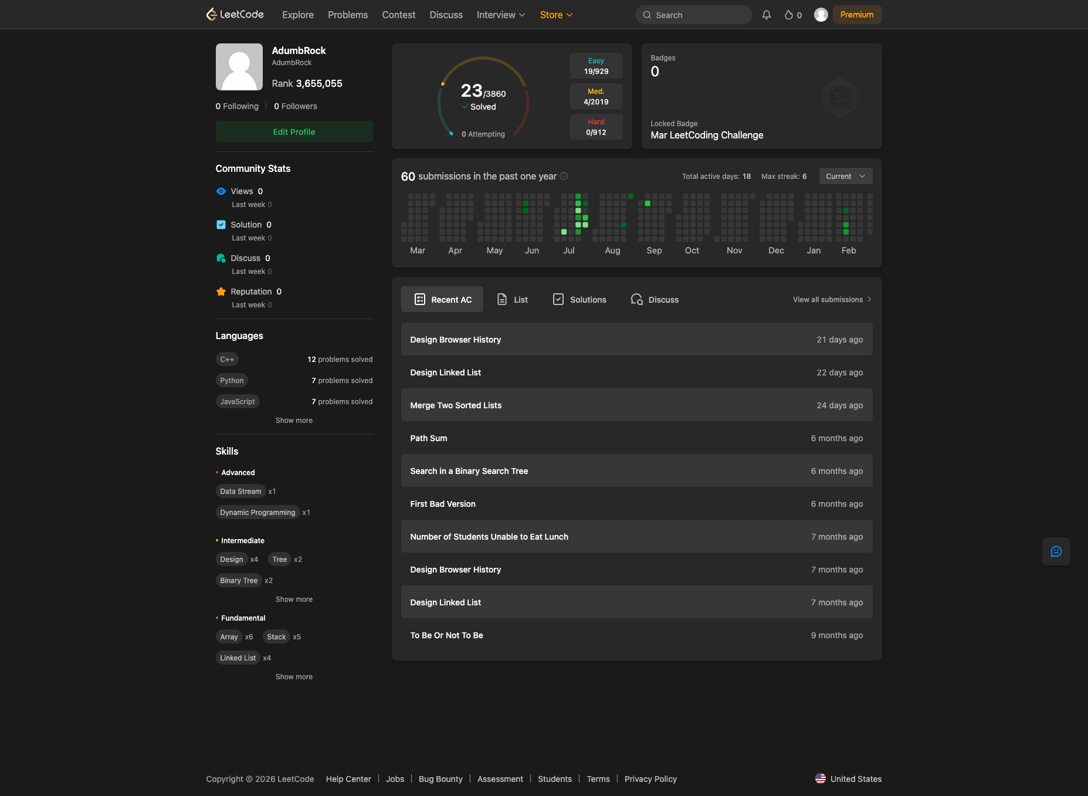This screenshot has height=796, width=1088.
Task: Go to the Problems page
Action: pos(348,15)
